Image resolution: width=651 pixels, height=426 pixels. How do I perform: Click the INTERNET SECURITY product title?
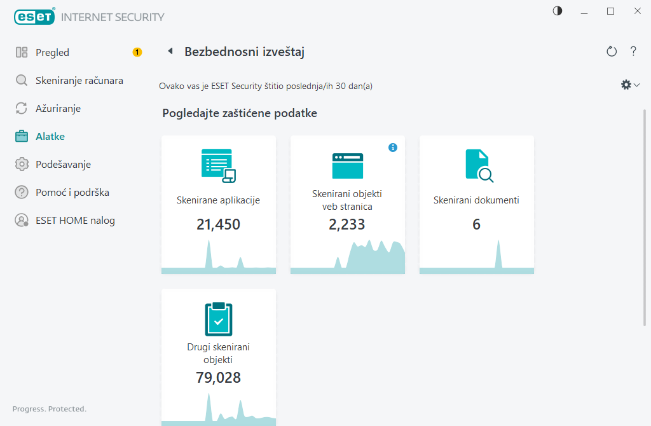113,17
